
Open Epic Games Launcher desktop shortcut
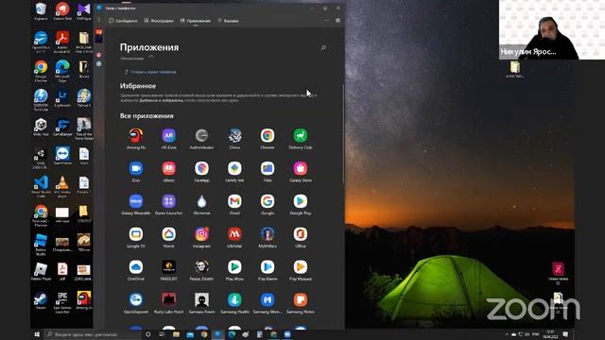coord(62,302)
